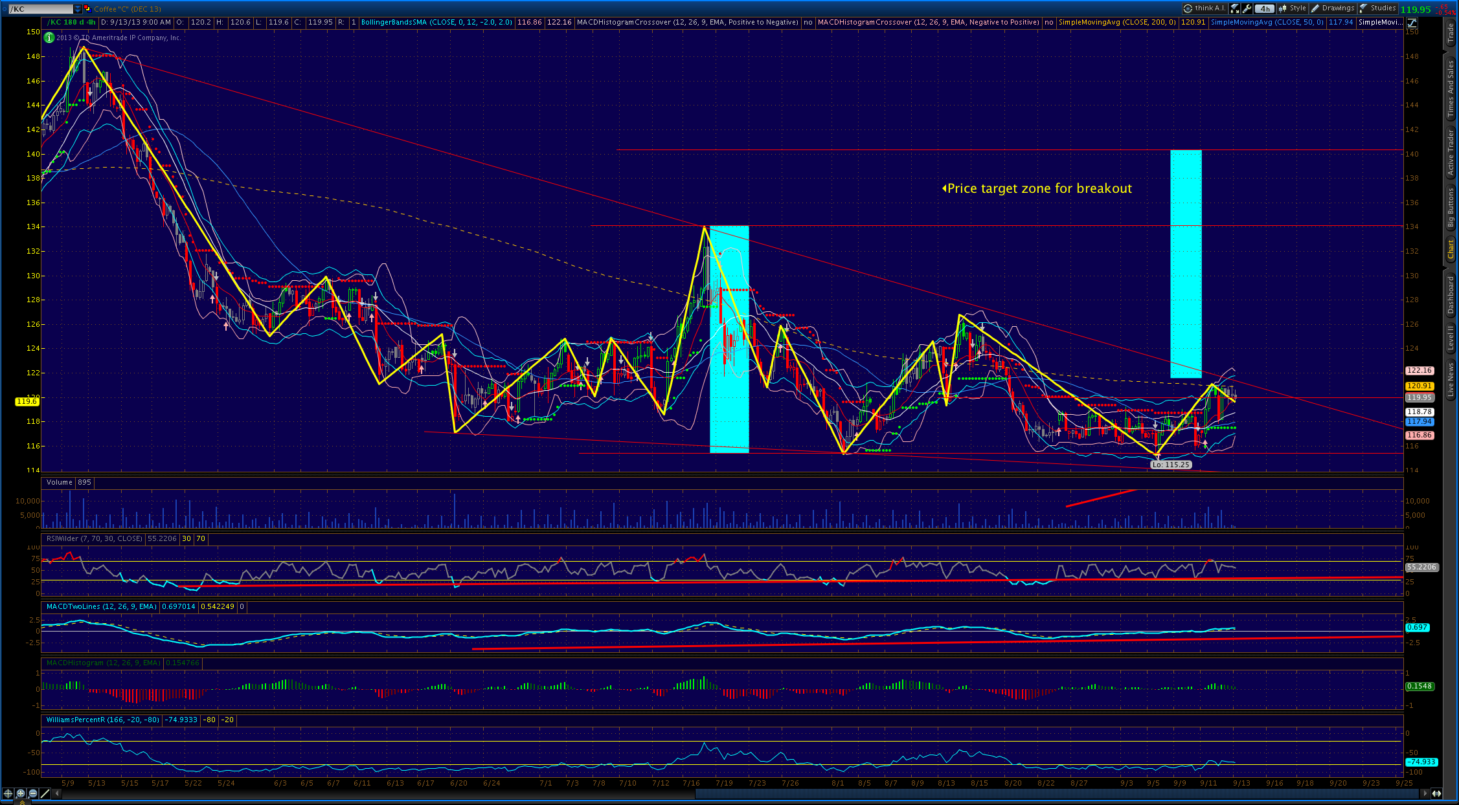This screenshot has height=805, width=1459.
Task: Click the 0.697 MACD value bubble
Action: (1417, 627)
